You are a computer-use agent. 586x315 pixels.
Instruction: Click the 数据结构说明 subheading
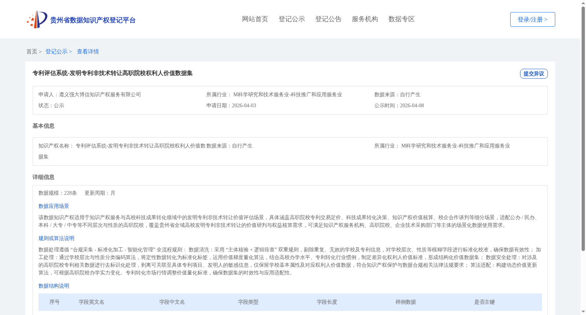point(54,286)
